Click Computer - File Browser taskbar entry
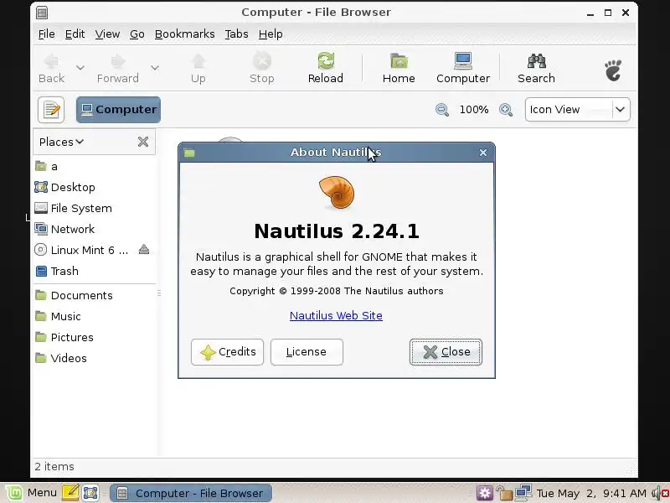Image resolution: width=670 pixels, height=503 pixels. [x=191, y=493]
